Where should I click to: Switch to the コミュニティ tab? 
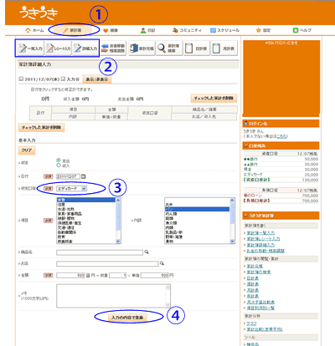[187, 30]
